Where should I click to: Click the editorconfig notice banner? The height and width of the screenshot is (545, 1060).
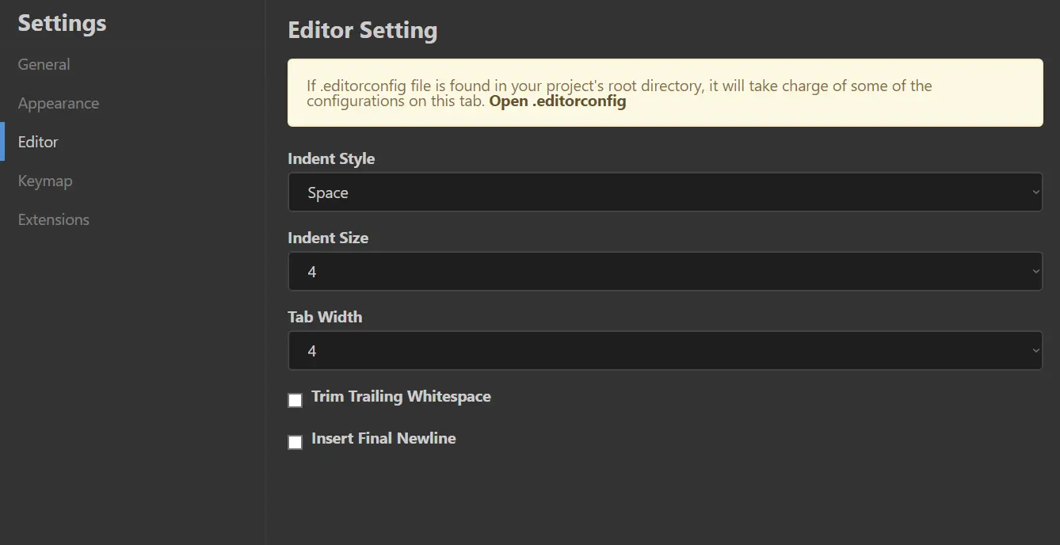click(x=665, y=92)
